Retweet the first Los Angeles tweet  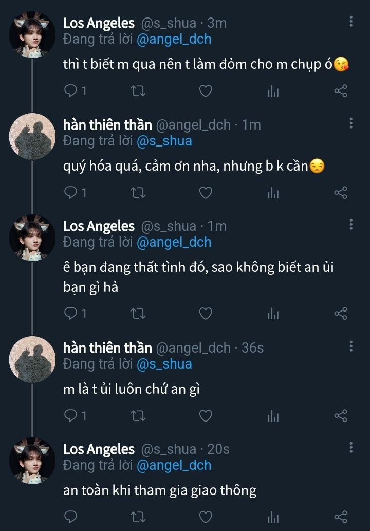(x=138, y=91)
